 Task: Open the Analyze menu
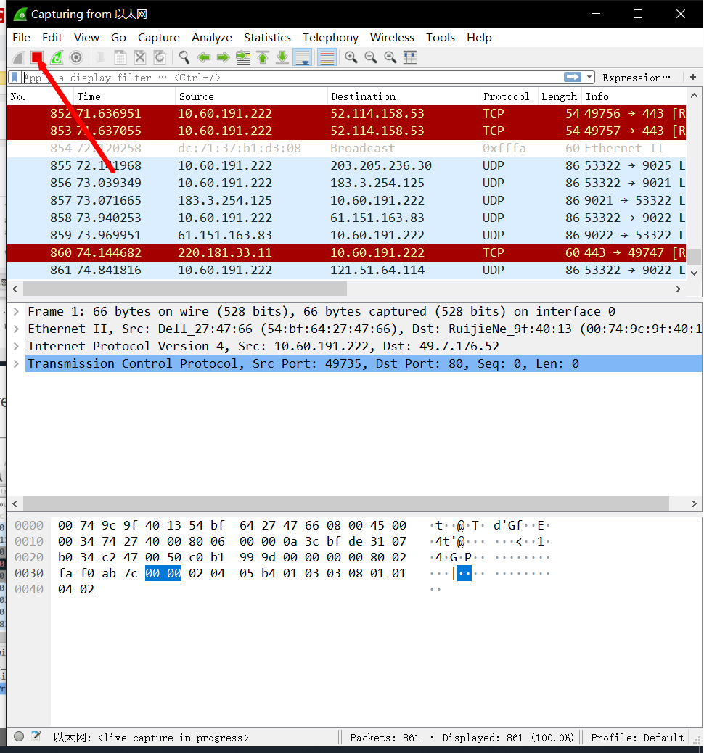211,38
